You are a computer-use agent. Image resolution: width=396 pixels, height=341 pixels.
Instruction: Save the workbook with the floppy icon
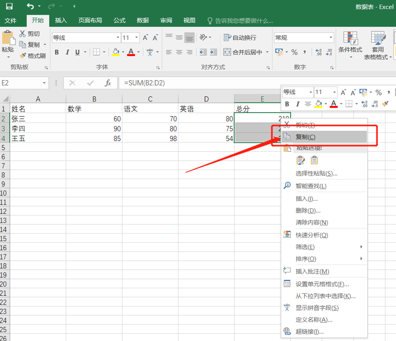[9, 6]
